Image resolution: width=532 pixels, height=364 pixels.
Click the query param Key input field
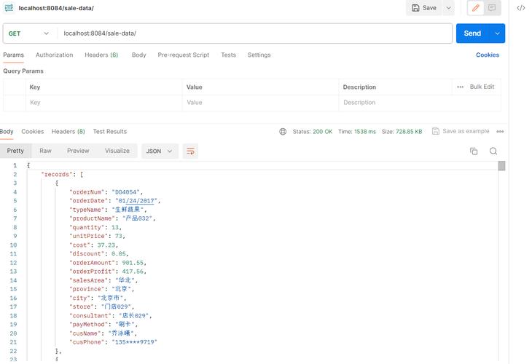tap(103, 103)
